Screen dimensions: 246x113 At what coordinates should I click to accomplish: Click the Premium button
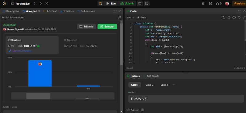[239, 3]
